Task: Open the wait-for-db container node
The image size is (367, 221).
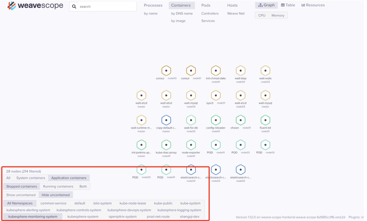Action: click(191, 120)
